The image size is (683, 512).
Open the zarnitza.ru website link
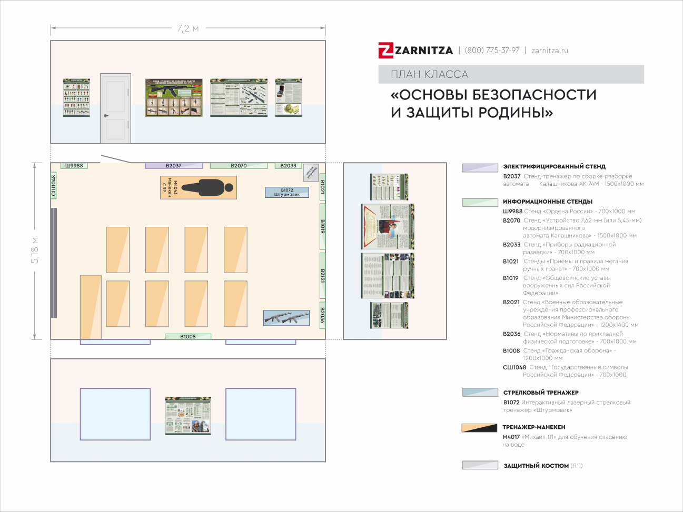[x=549, y=51]
